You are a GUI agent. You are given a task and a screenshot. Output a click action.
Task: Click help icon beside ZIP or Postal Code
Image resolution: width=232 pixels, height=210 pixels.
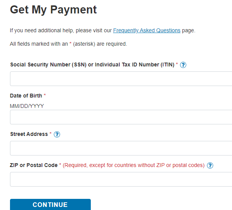210,165
